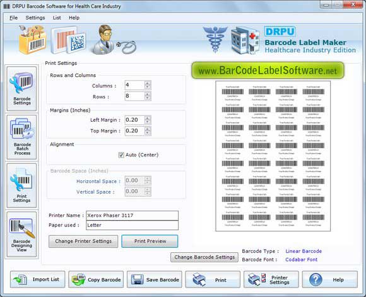The width and height of the screenshot is (366, 297).
Task: Click the Codabar Font text
Action: [x=302, y=260]
